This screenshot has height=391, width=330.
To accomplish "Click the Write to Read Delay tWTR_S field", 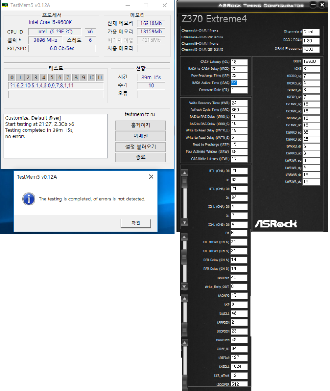I will point(239,138).
